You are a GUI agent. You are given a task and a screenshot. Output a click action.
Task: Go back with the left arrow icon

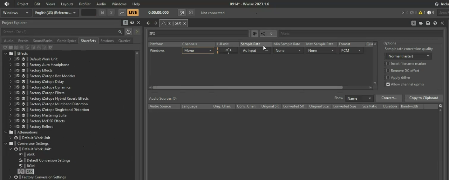148,23
